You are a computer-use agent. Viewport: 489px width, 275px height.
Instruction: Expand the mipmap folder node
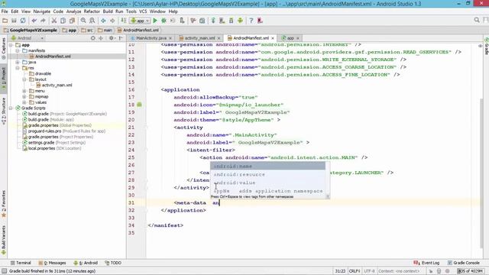[x=24, y=97]
